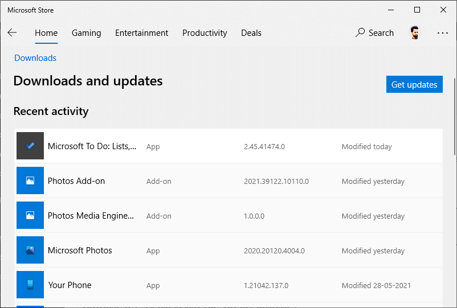The height and width of the screenshot is (308, 457).
Task: Open the Entertainment tab
Action: [141, 33]
